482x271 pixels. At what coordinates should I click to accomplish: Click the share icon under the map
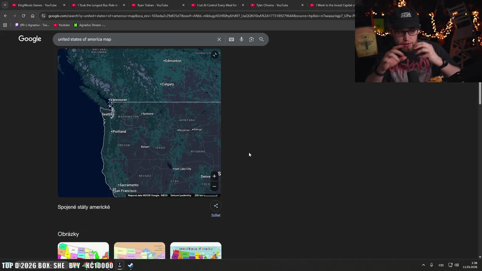[x=216, y=206]
